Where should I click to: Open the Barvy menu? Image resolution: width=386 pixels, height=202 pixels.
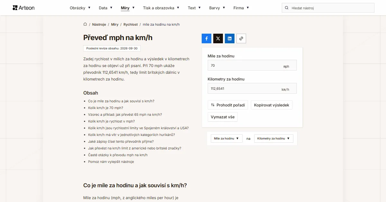[x=217, y=8]
